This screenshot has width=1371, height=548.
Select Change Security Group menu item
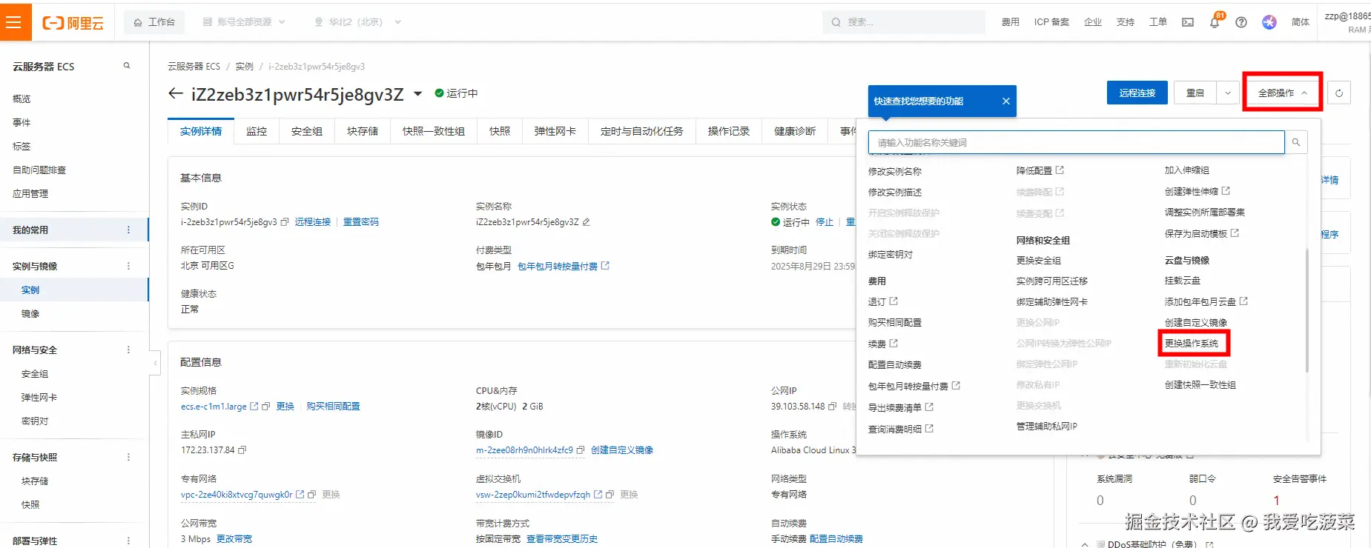pyautogui.click(x=1039, y=261)
